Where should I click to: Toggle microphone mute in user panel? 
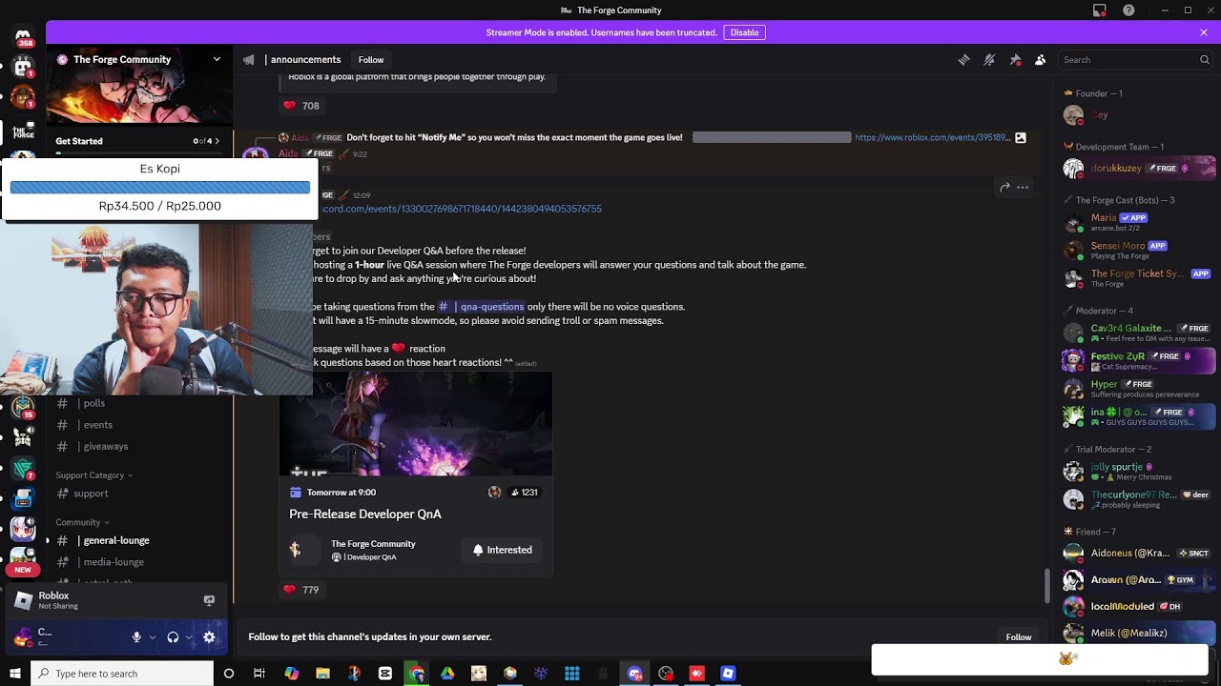pos(136,636)
